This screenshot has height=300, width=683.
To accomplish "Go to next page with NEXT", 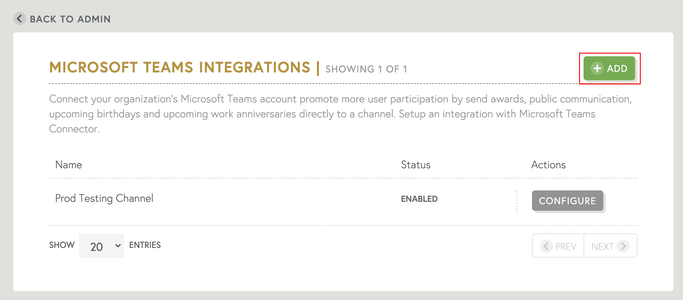I will 611,246.
